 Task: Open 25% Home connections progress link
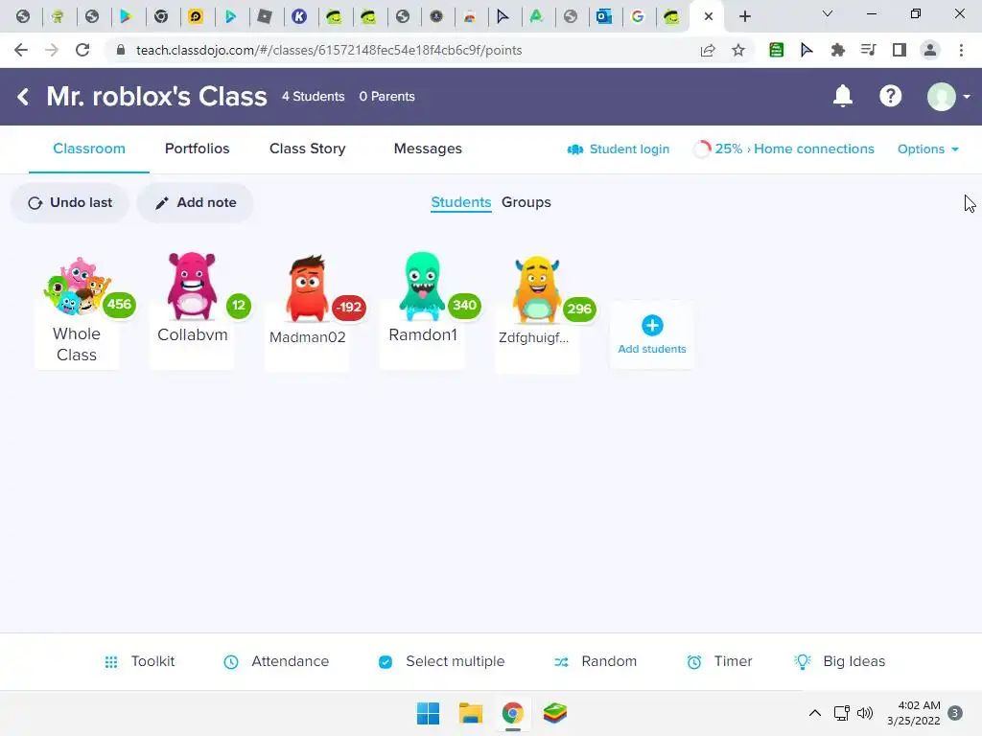(x=783, y=149)
